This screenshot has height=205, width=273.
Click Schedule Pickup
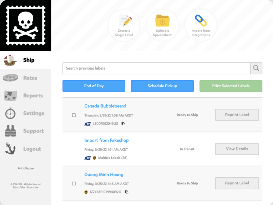tap(162, 86)
